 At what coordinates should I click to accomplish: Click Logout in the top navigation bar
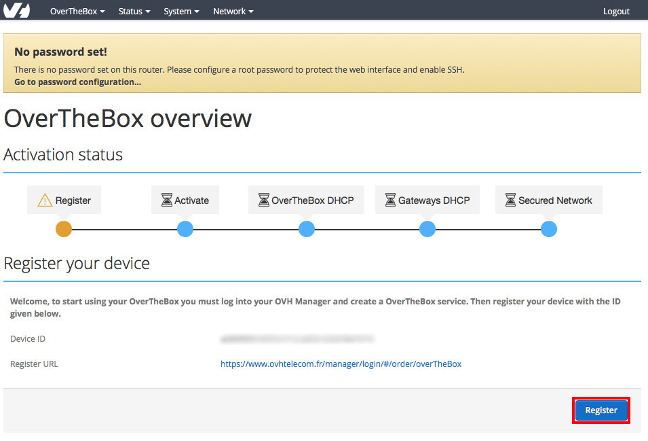point(615,11)
